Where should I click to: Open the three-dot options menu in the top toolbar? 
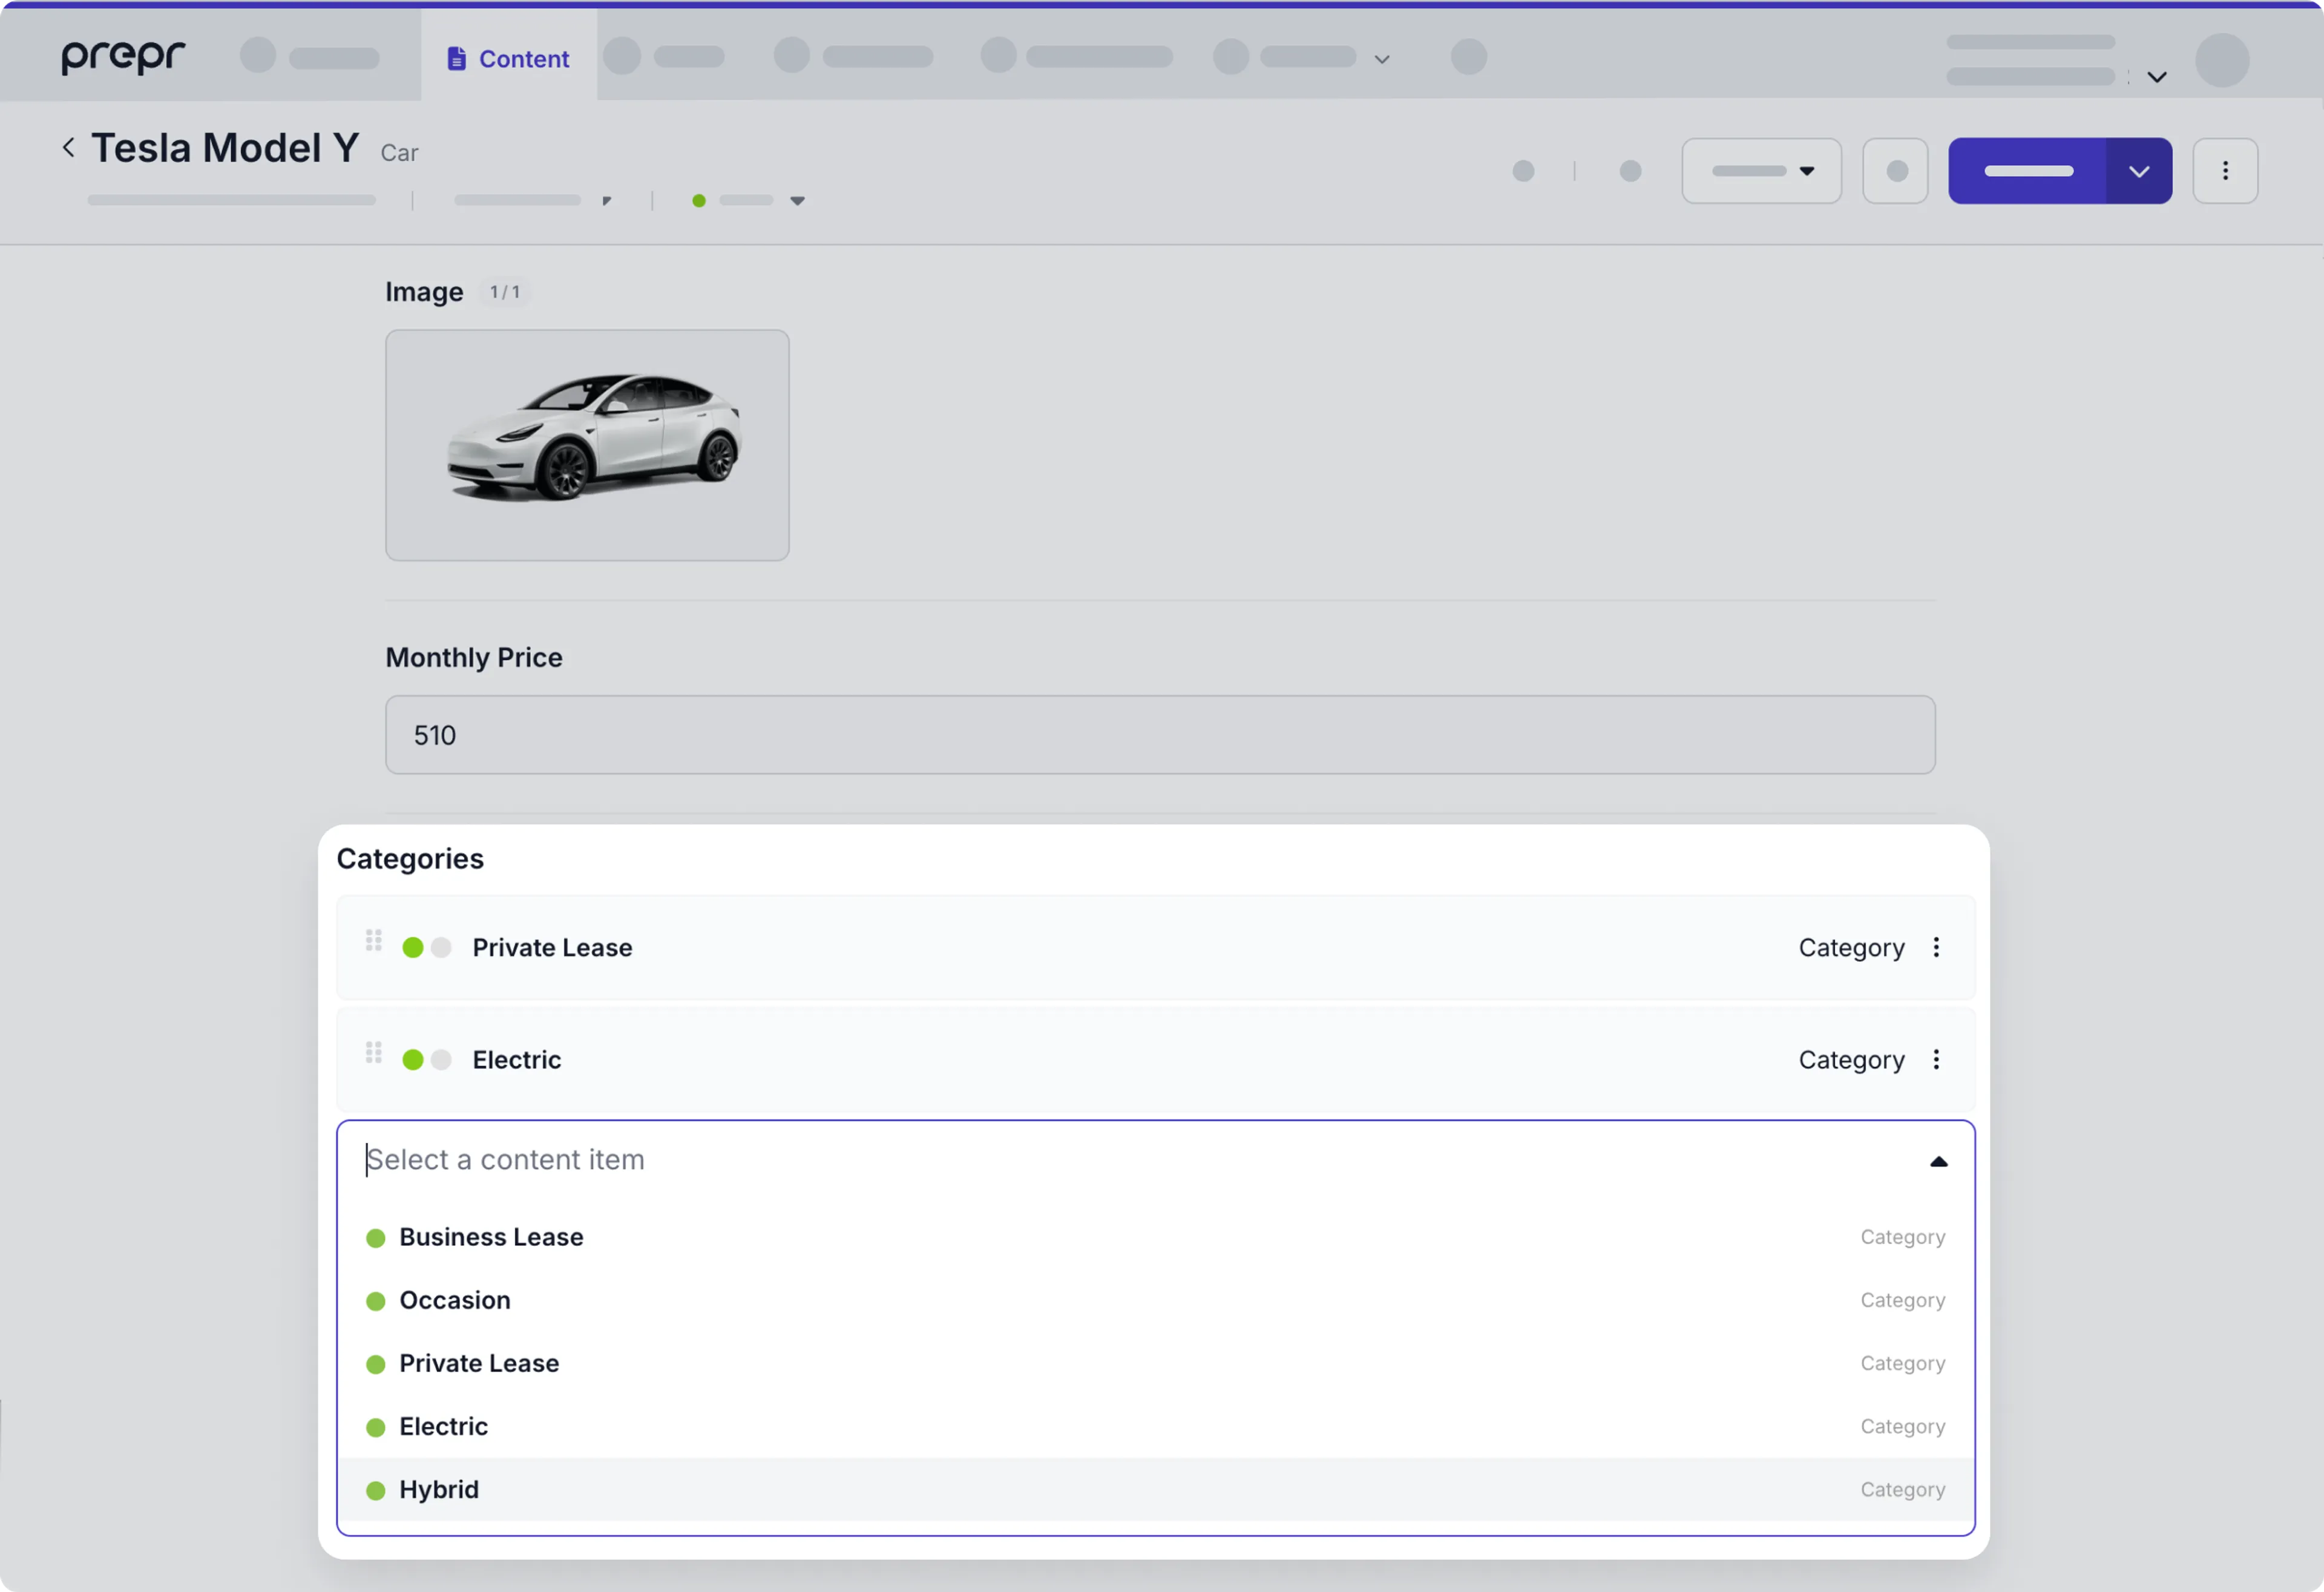(2226, 170)
